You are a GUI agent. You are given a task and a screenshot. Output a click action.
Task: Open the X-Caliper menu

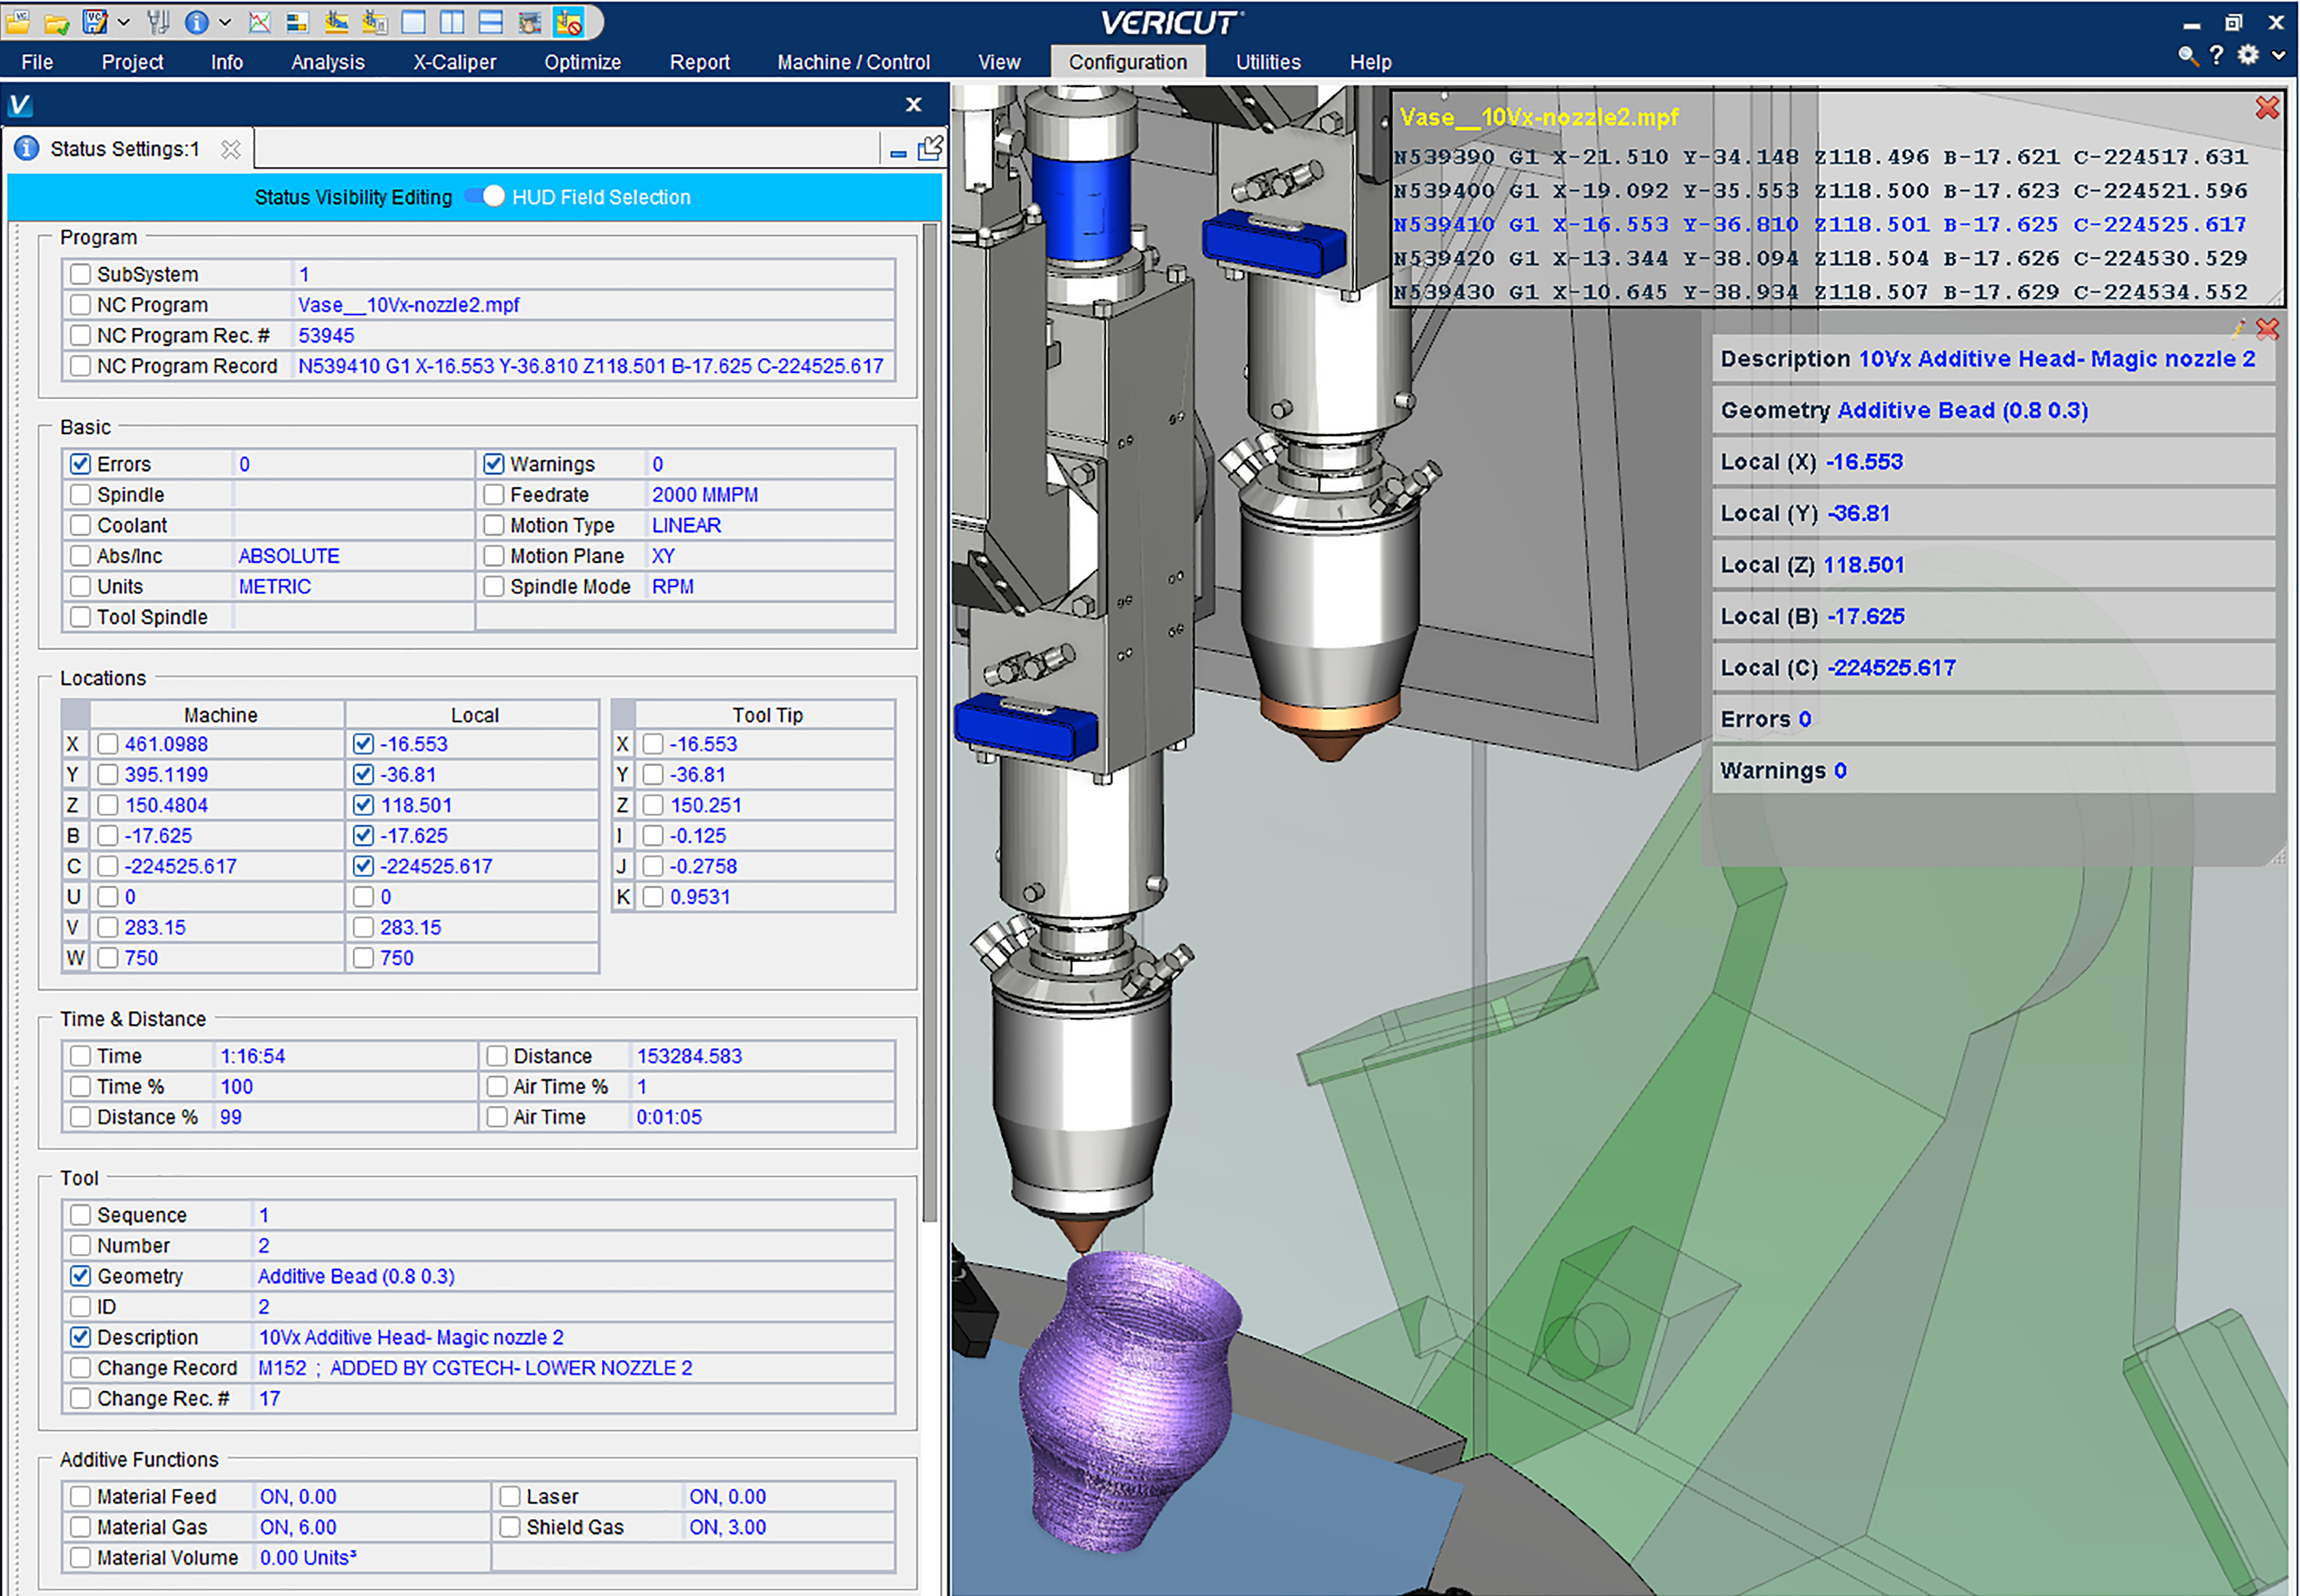pos(455,62)
